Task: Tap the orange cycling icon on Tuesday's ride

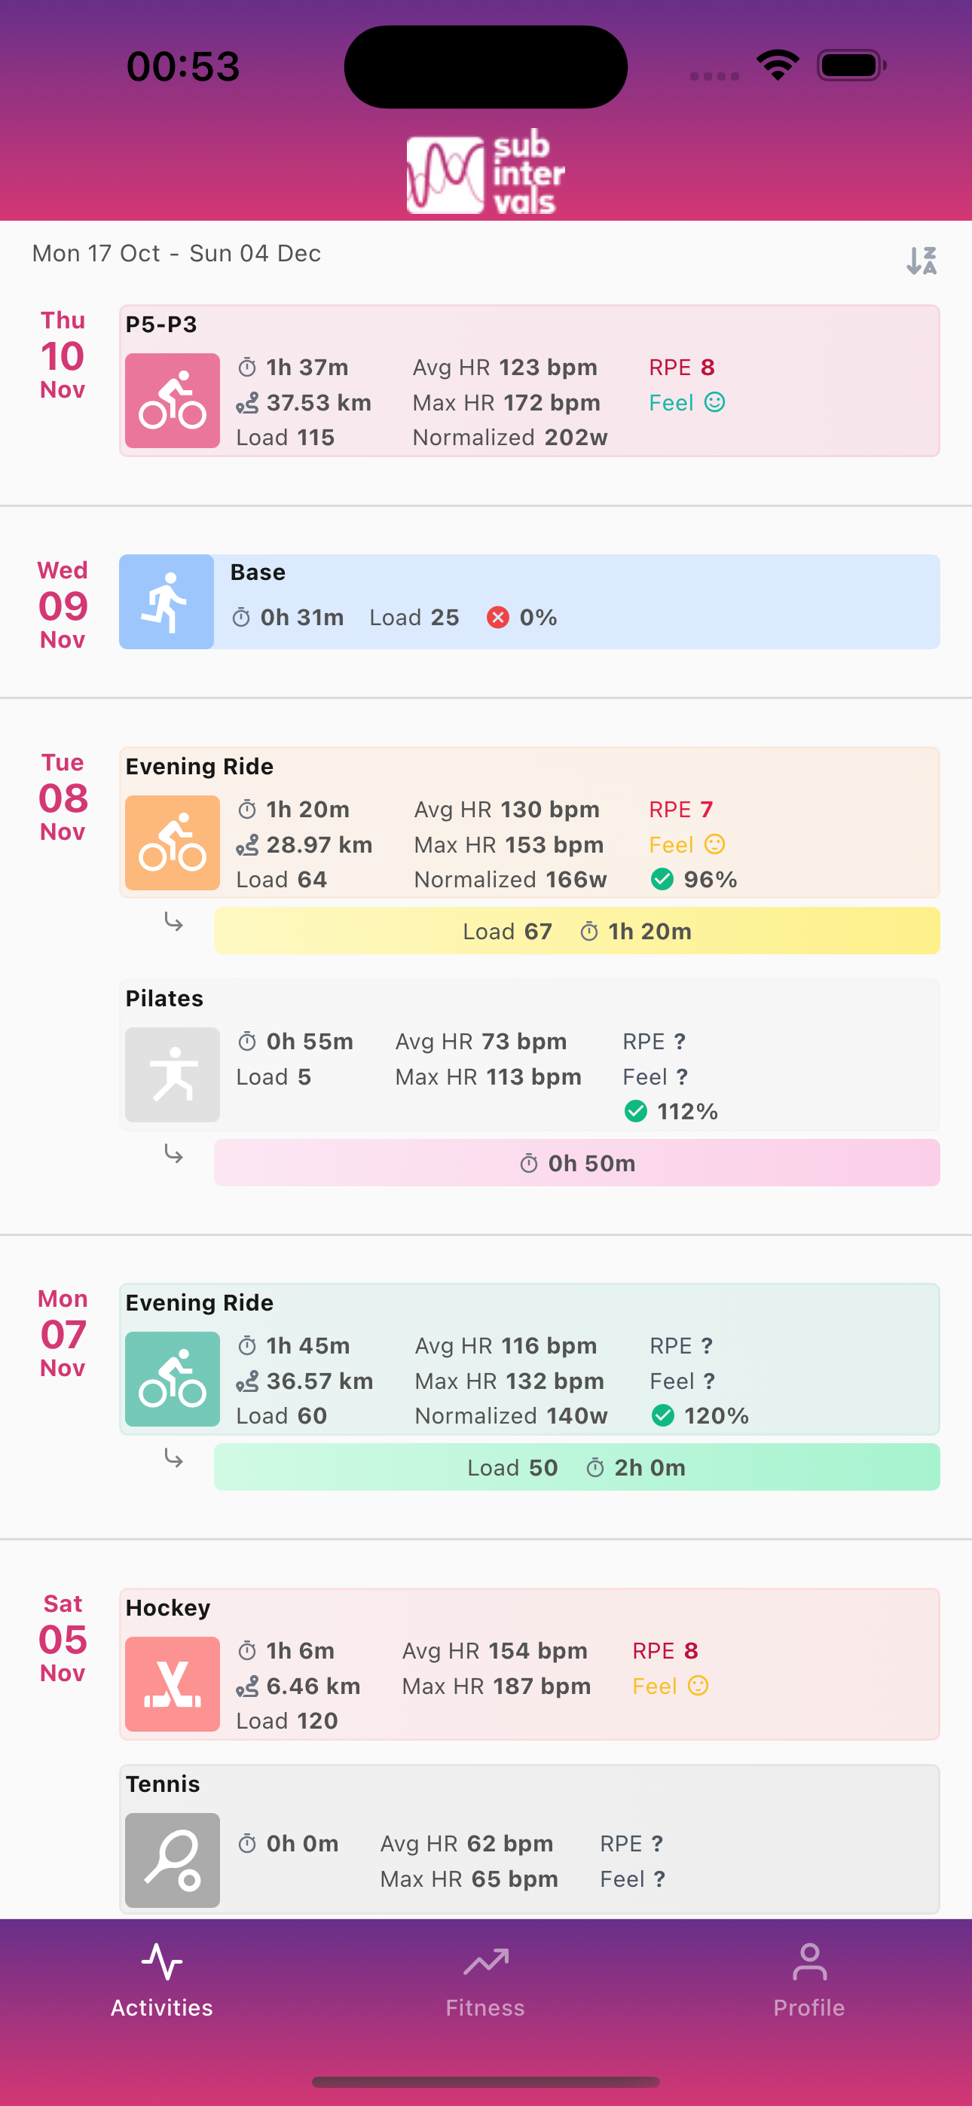Action: point(173,843)
